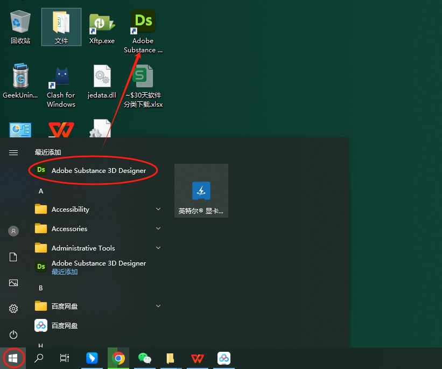
Task: Select the red WPS Office desktop icon
Action: (61, 129)
